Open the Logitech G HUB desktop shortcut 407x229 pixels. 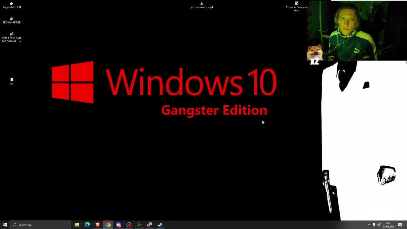[12, 5]
